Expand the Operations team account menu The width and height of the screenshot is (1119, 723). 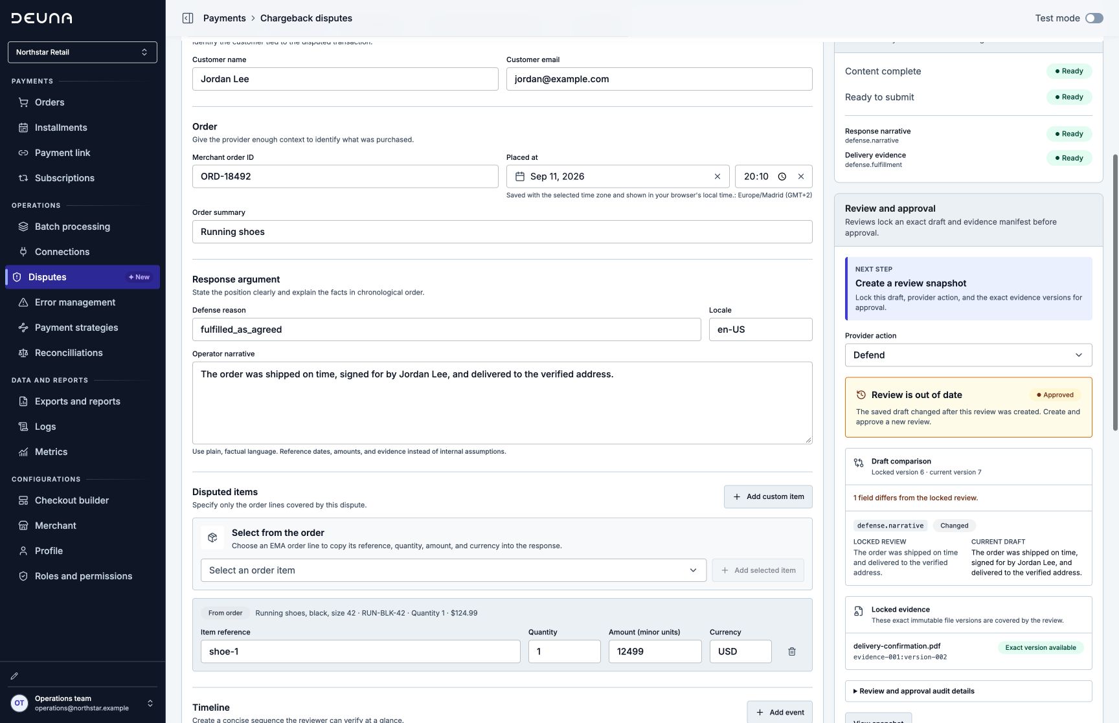tap(82, 704)
